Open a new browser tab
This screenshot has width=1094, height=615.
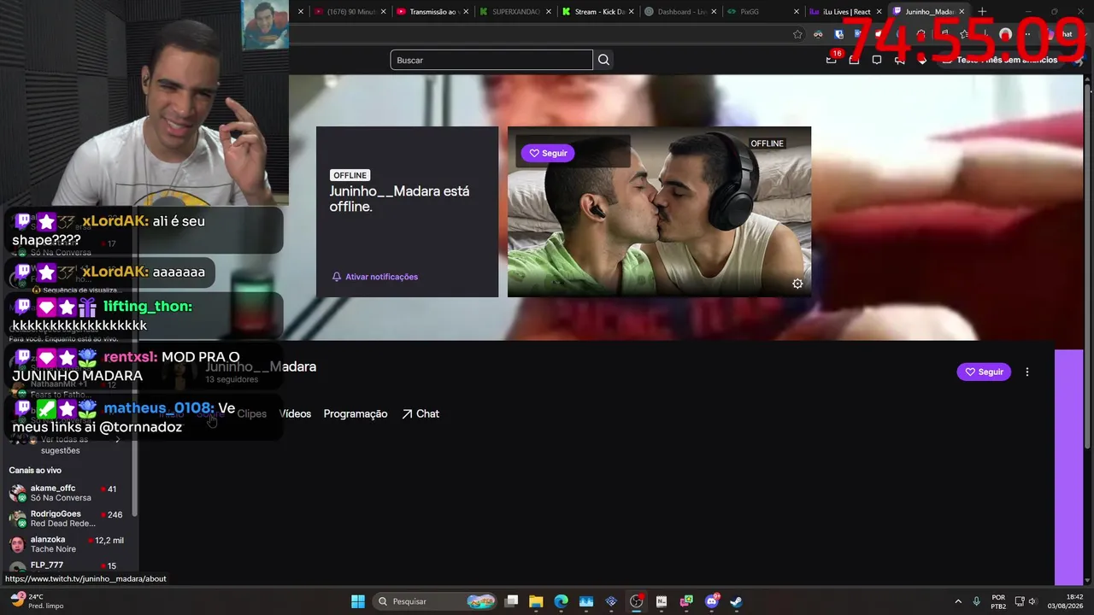982,12
